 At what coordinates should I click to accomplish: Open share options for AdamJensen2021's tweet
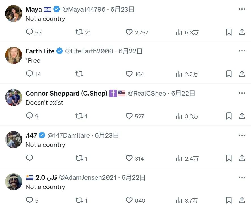click(242, 200)
